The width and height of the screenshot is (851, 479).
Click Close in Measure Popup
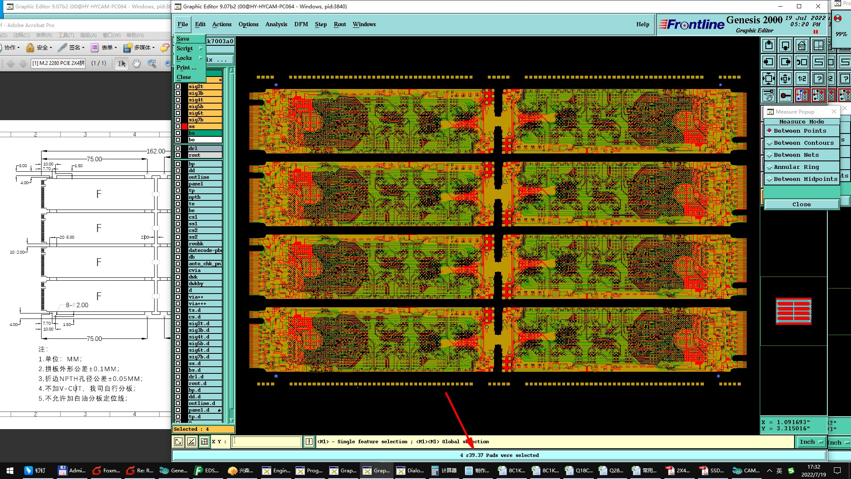click(801, 204)
